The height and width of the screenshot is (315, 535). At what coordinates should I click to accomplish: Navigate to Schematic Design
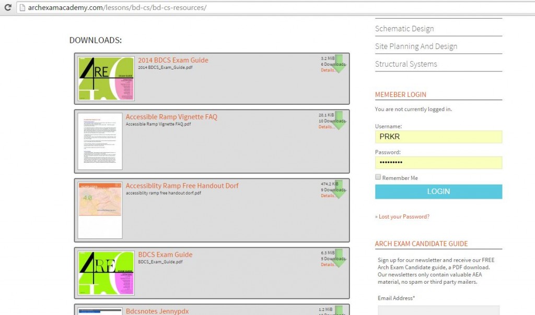(405, 28)
